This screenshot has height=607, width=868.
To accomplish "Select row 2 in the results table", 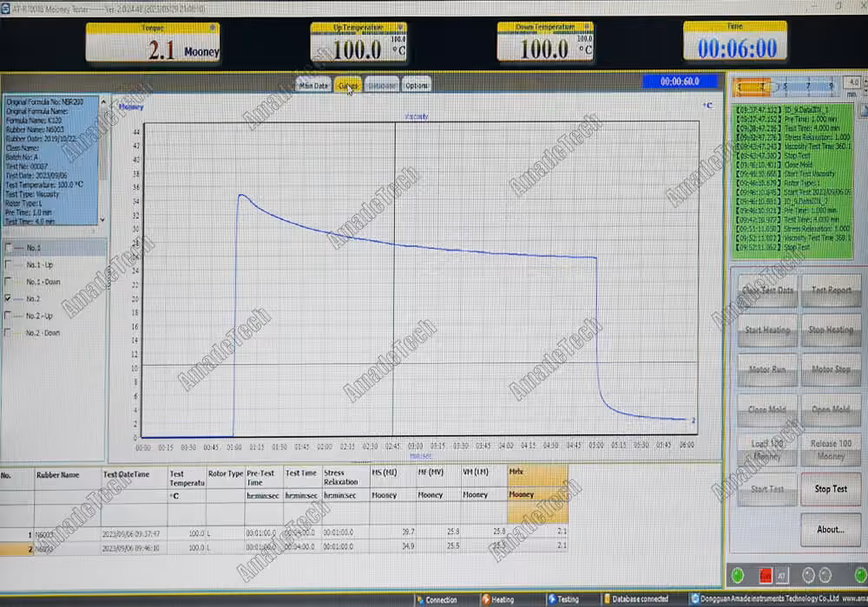I will [x=284, y=547].
